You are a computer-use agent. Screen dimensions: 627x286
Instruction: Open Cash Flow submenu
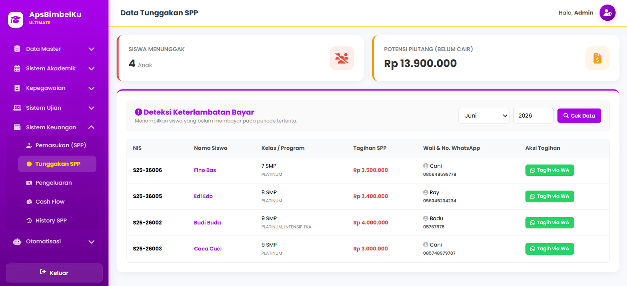tap(57, 202)
